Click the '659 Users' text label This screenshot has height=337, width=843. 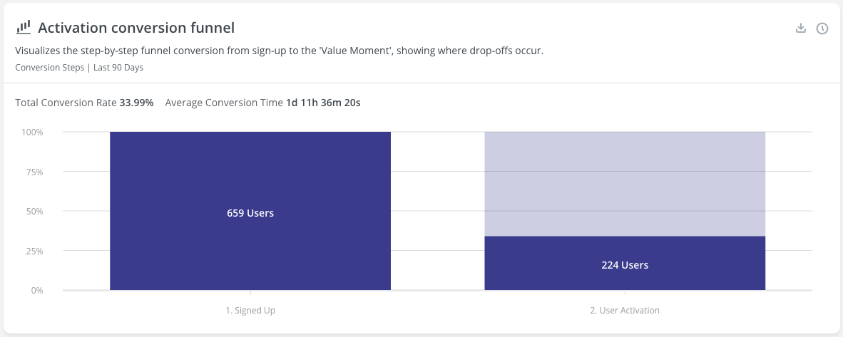coord(250,213)
